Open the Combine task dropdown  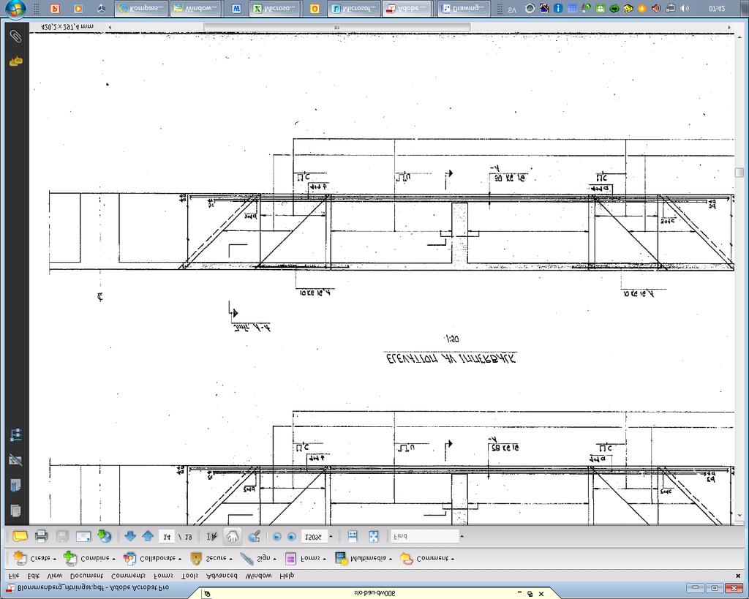89,558
